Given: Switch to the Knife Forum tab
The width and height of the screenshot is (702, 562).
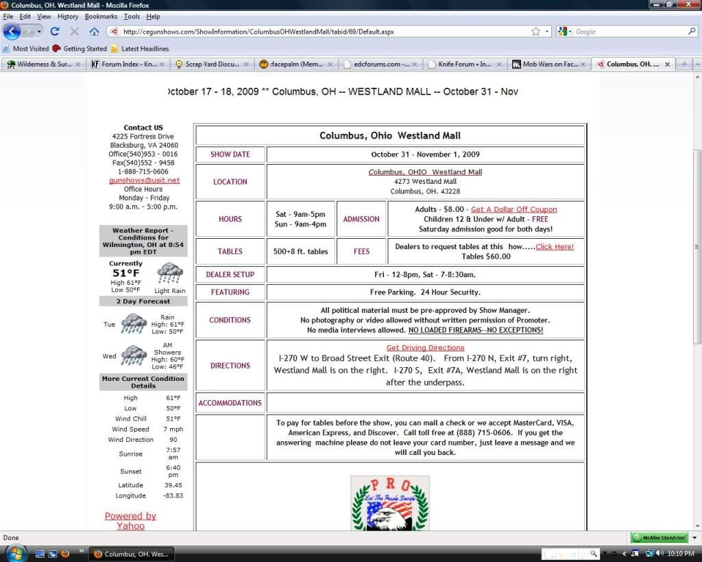Looking at the screenshot, I should [x=465, y=64].
